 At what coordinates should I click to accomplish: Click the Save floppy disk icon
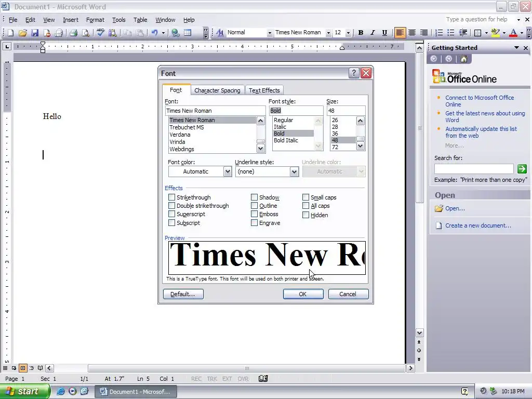tap(35, 33)
